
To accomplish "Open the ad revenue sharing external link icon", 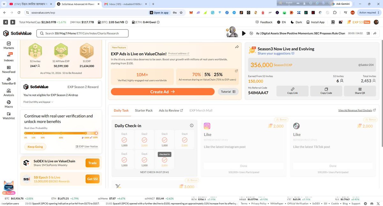I will tap(236, 71).
